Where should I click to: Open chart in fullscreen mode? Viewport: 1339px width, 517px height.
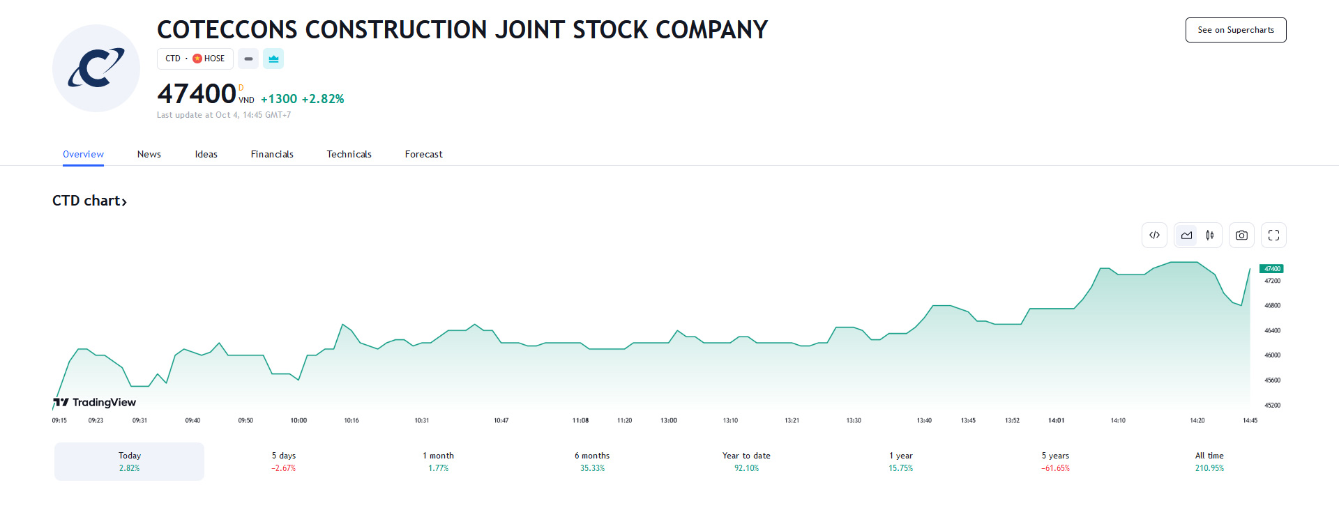click(1273, 236)
